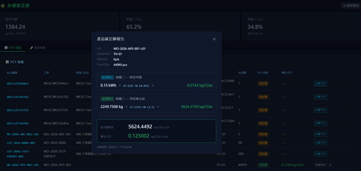Click the timestamp 快取結果 2026/7/1
This screenshot has width=361, height=171.
(x=114, y=147)
